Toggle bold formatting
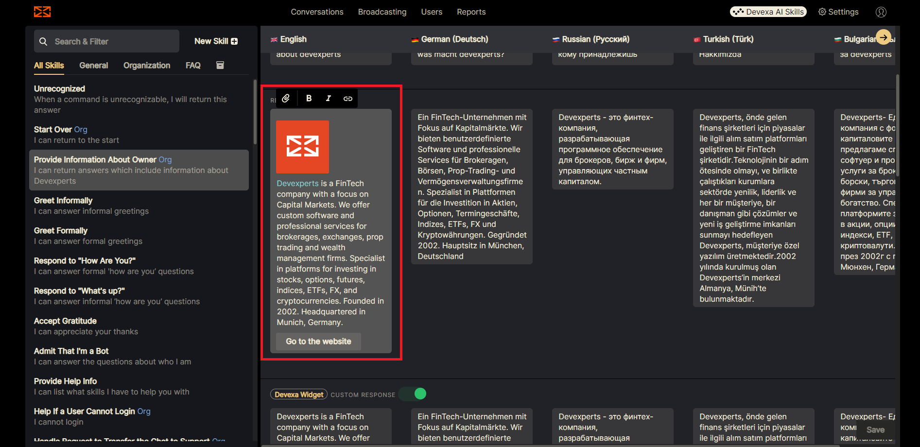The width and height of the screenshot is (920, 447). [x=309, y=98]
